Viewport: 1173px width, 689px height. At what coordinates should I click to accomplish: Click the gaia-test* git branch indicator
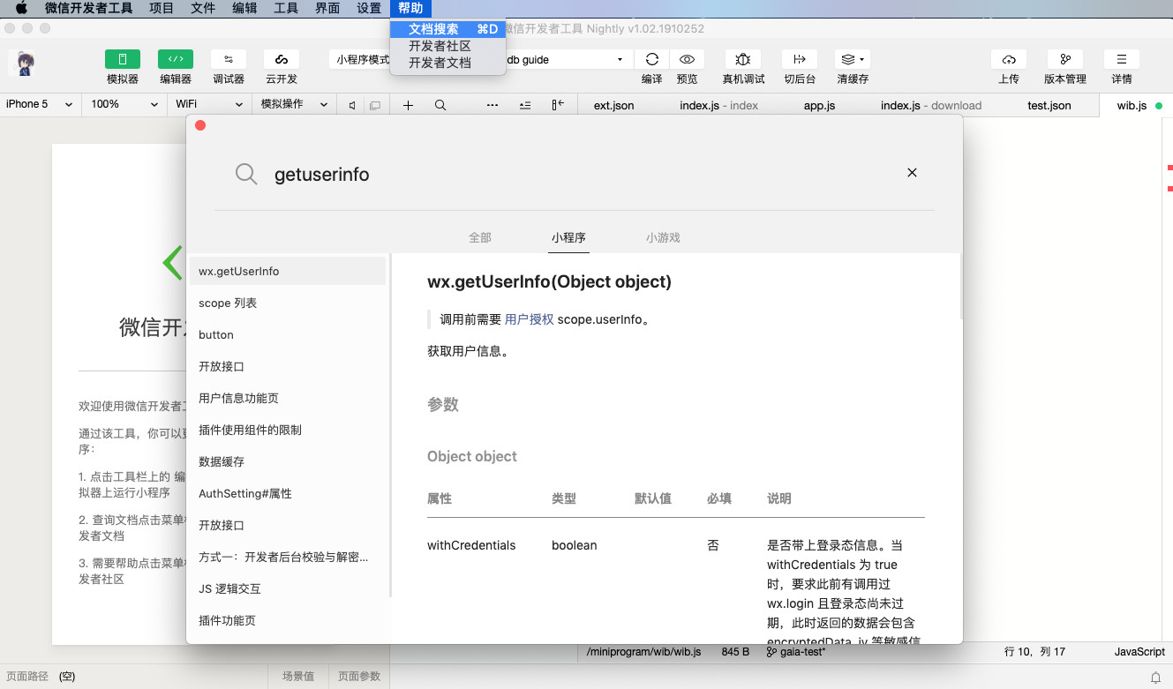(x=795, y=652)
